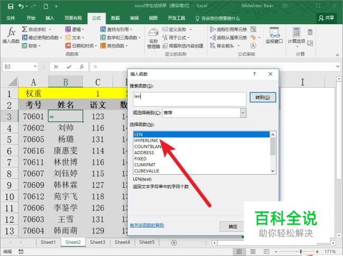Click the Insert Function fx icon in ribbon
The image size is (343, 256).
[11, 35]
